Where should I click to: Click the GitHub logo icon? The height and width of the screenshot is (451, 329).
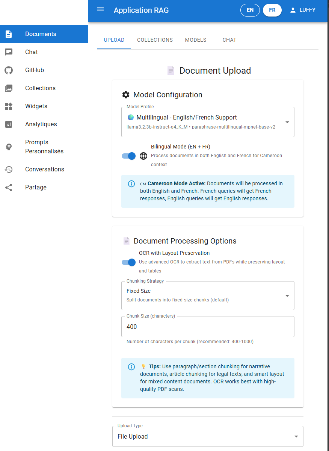9,70
